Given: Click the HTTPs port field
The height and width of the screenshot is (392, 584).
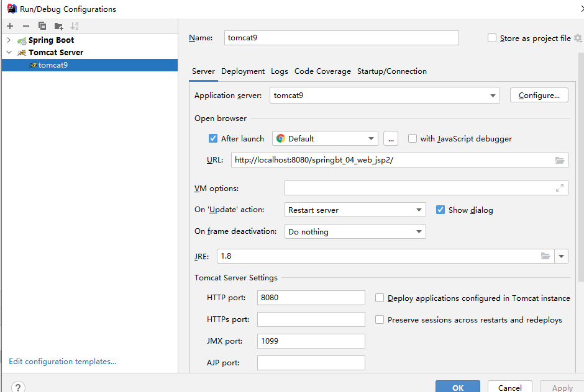Looking at the screenshot, I should (x=311, y=319).
